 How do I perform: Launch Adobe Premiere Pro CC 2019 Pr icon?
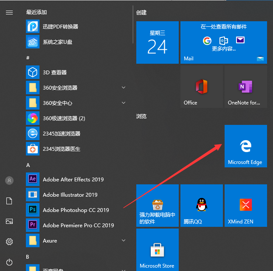coord(33,225)
